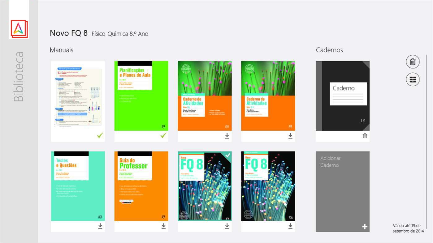The height and width of the screenshot is (243, 433).
Task: Download the Guia do Professor book
Action: pos(163,226)
